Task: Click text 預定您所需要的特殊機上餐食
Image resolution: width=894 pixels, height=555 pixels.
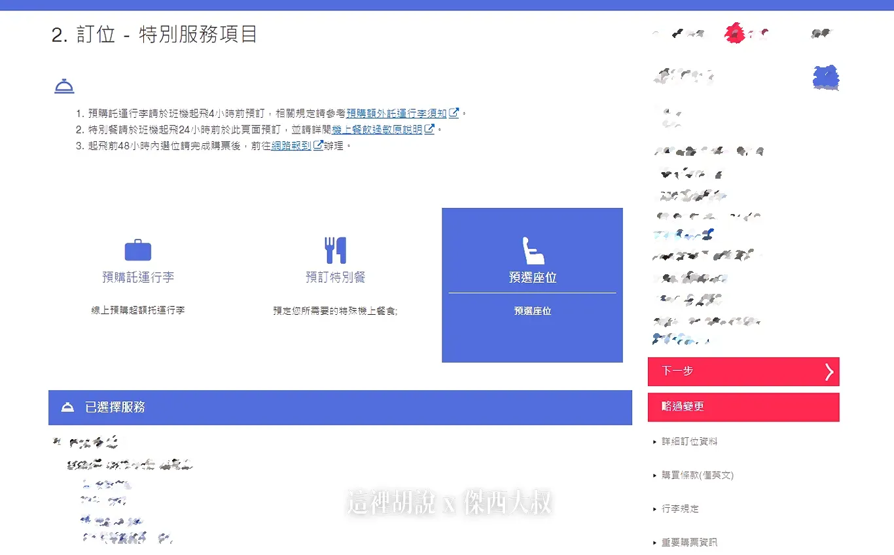Action: [335, 312]
